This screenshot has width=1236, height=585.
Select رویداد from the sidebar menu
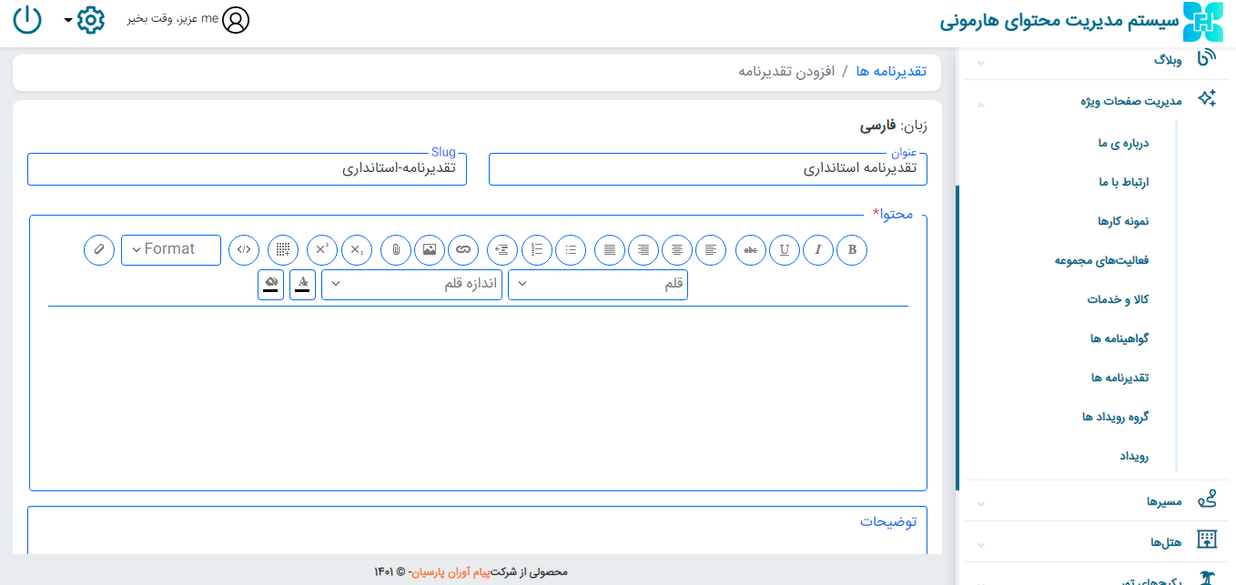click(1134, 456)
